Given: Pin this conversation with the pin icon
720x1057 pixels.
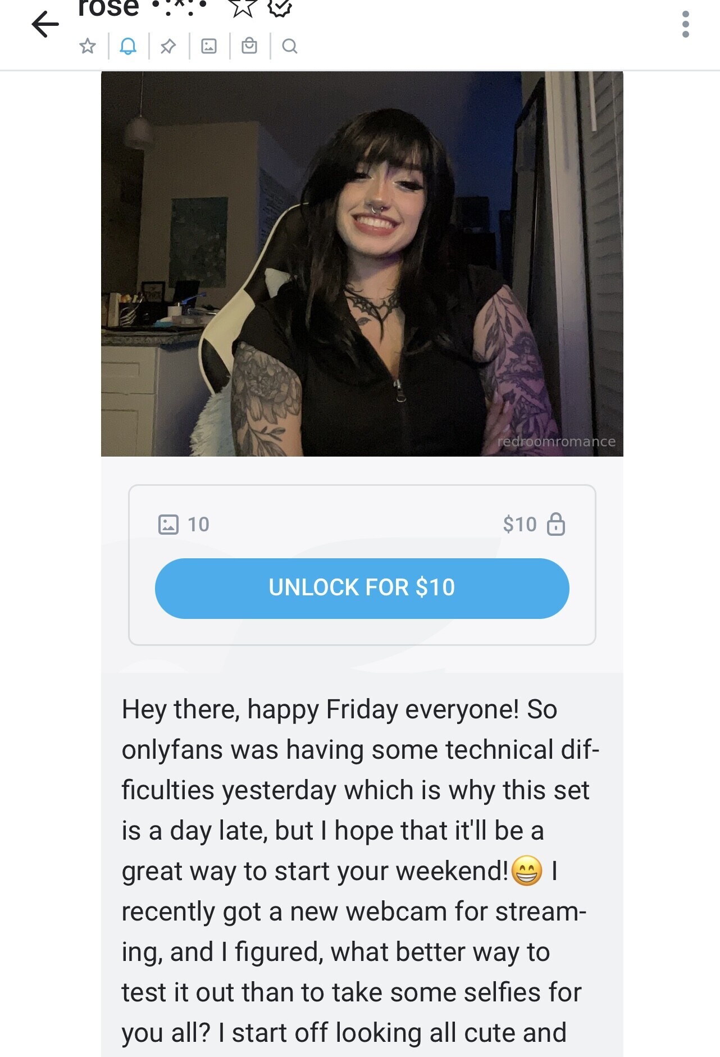Looking at the screenshot, I should coord(168,46).
